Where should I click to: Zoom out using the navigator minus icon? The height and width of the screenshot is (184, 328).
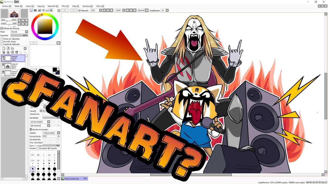[19, 20]
